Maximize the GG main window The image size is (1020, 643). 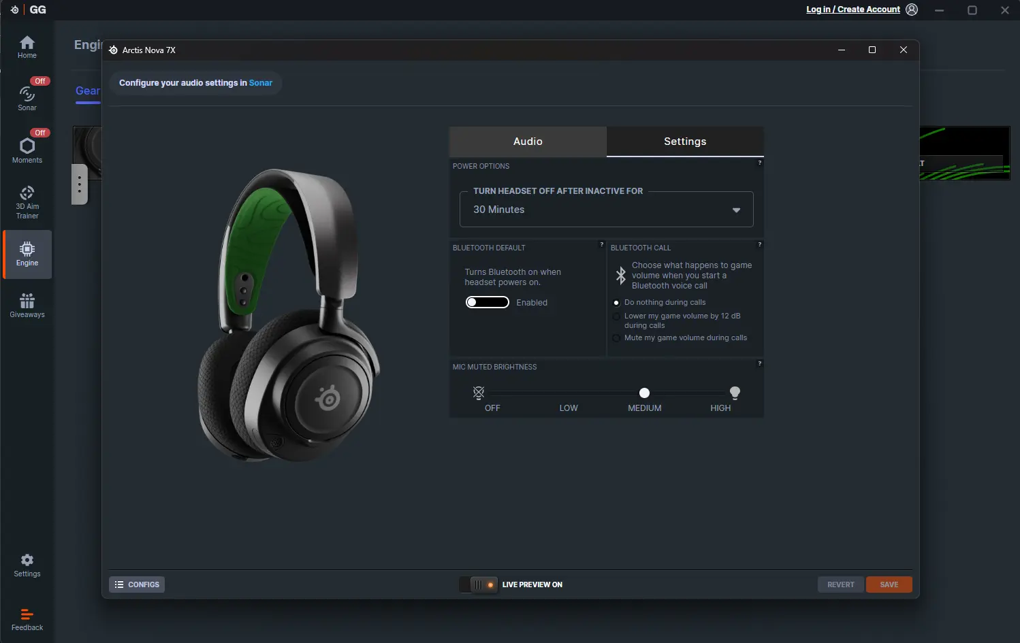pyautogui.click(x=972, y=10)
